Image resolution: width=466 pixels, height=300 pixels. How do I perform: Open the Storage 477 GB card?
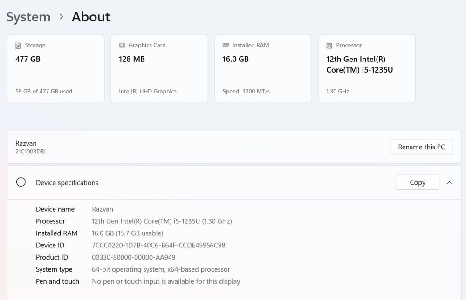coord(56,69)
